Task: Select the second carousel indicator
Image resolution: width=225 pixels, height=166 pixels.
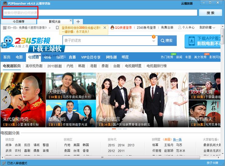Action: pyautogui.click(x=119, y=129)
